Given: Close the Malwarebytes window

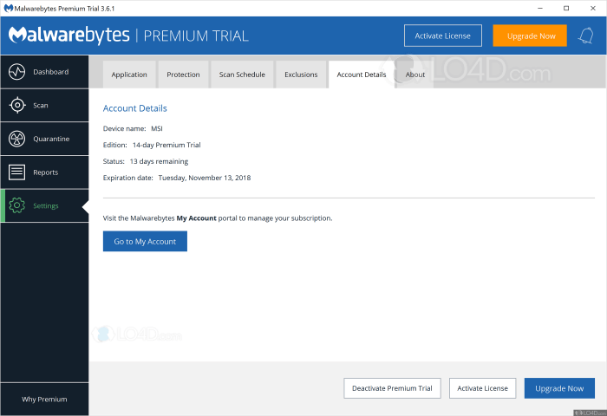Looking at the screenshot, I should point(592,8).
